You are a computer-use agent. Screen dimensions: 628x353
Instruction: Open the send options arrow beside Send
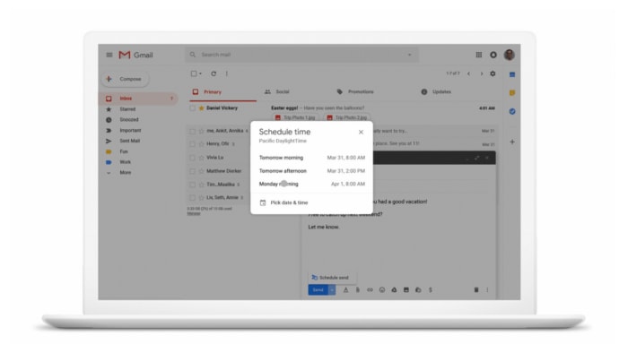coord(332,289)
